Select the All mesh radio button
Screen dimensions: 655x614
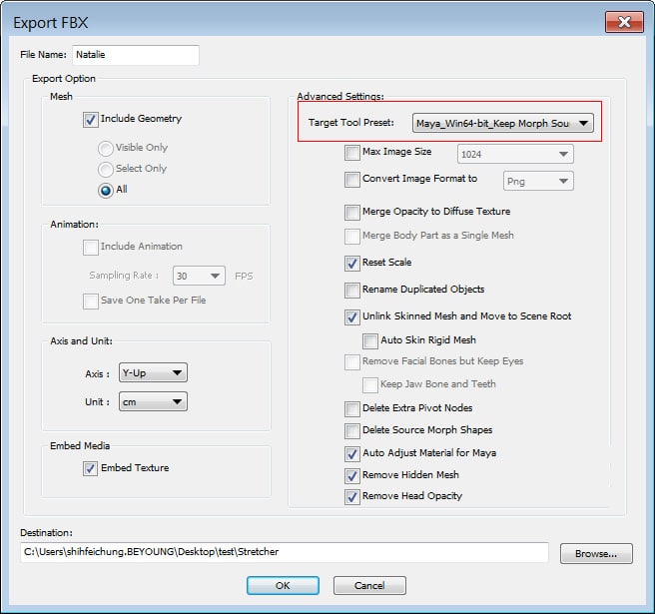point(105,190)
